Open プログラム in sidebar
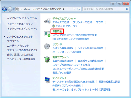Viewport: 131px width, 98px height. [13, 41]
